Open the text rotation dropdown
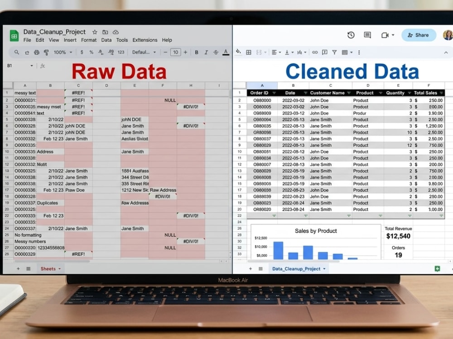Screen dimensions: 453x339 [x=302, y=52]
